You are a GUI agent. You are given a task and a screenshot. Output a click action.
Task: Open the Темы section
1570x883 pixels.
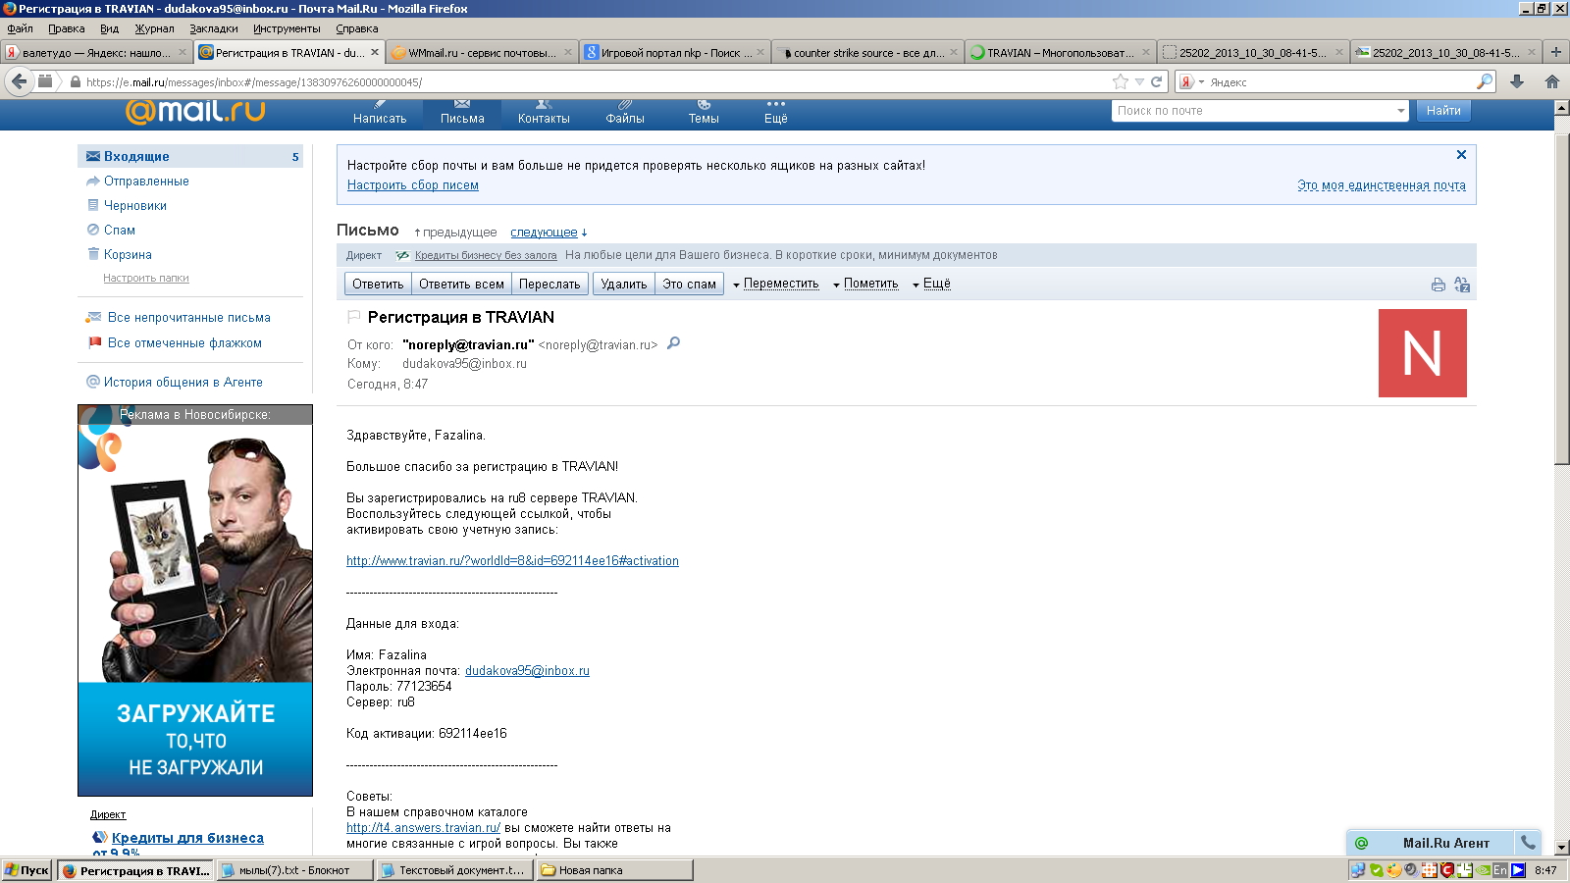click(x=704, y=113)
